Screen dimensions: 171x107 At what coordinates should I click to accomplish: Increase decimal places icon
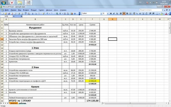[143, 13]
